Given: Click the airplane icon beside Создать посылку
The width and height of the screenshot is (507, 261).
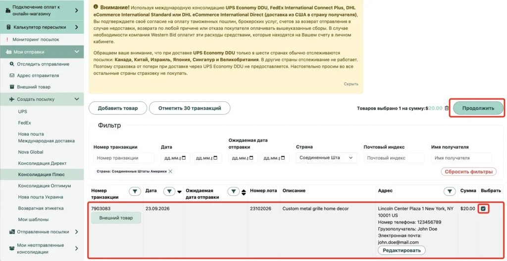Looking at the screenshot, I should pos(12,99).
